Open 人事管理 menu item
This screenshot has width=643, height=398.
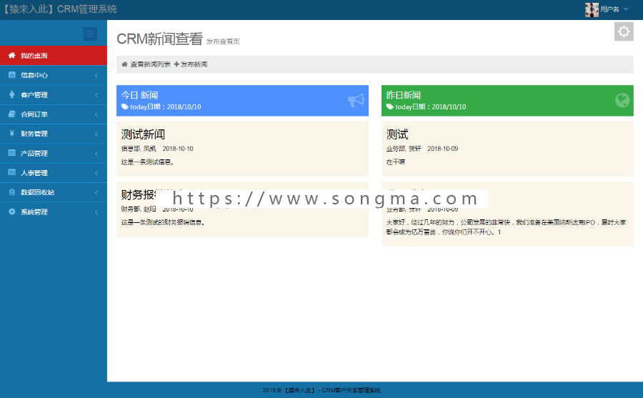[x=54, y=173]
